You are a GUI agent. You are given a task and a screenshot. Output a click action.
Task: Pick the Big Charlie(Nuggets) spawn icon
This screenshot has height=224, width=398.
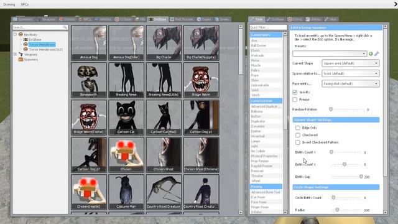pyautogui.click(x=201, y=43)
